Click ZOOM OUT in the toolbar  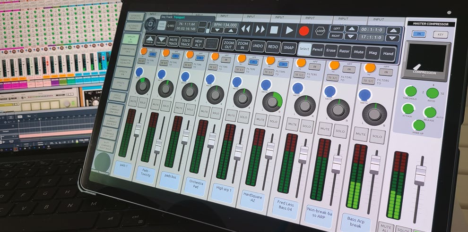tap(228, 45)
